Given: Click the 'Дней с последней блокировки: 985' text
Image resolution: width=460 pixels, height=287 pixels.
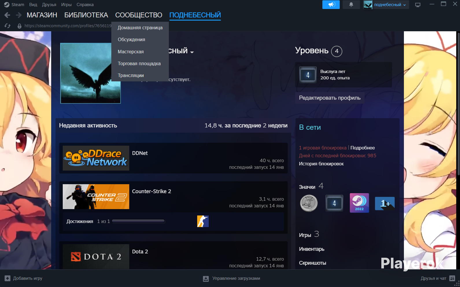Looking at the screenshot, I should [338, 156].
